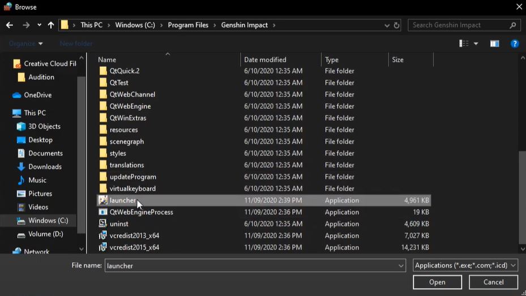Open the Applications file type filter dropdown

click(x=465, y=265)
